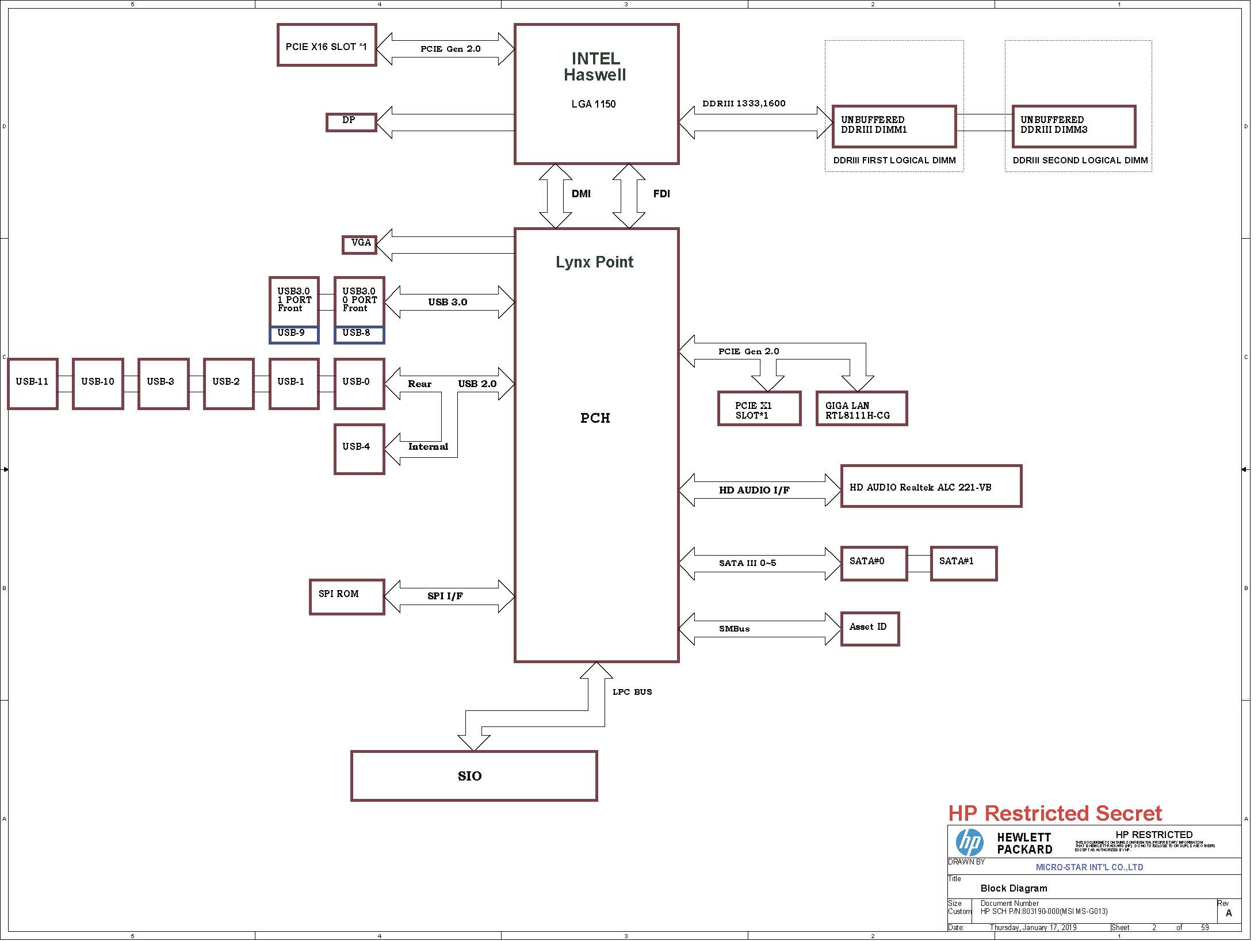Select the Block Diagram title text
This screenshot has width=1258, height=941.
coord(1014,889)
